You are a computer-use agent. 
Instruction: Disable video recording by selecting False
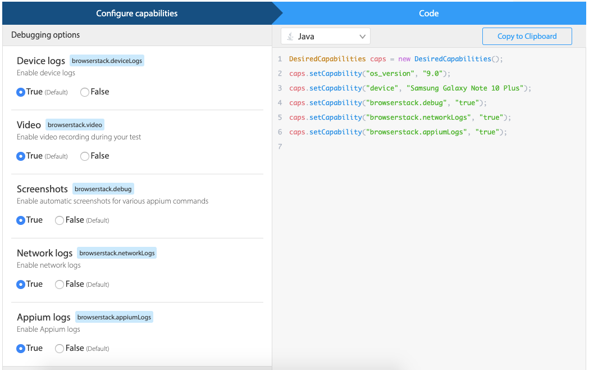tap(84, 156)
